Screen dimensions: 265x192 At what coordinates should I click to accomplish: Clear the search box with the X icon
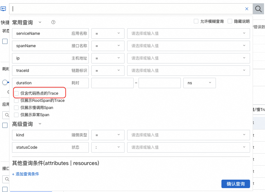pyautogui.click(x=247, y=9)
